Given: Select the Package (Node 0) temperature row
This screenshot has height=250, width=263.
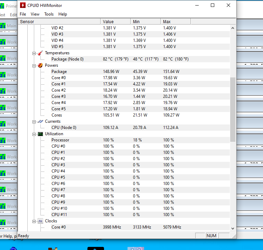Looking at the screenshot, I should pyautogui.click(x=140, y=59).
